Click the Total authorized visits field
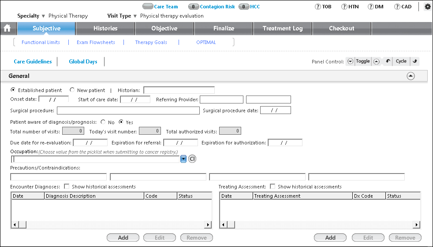The image size is (433, 247). (230, 131)
